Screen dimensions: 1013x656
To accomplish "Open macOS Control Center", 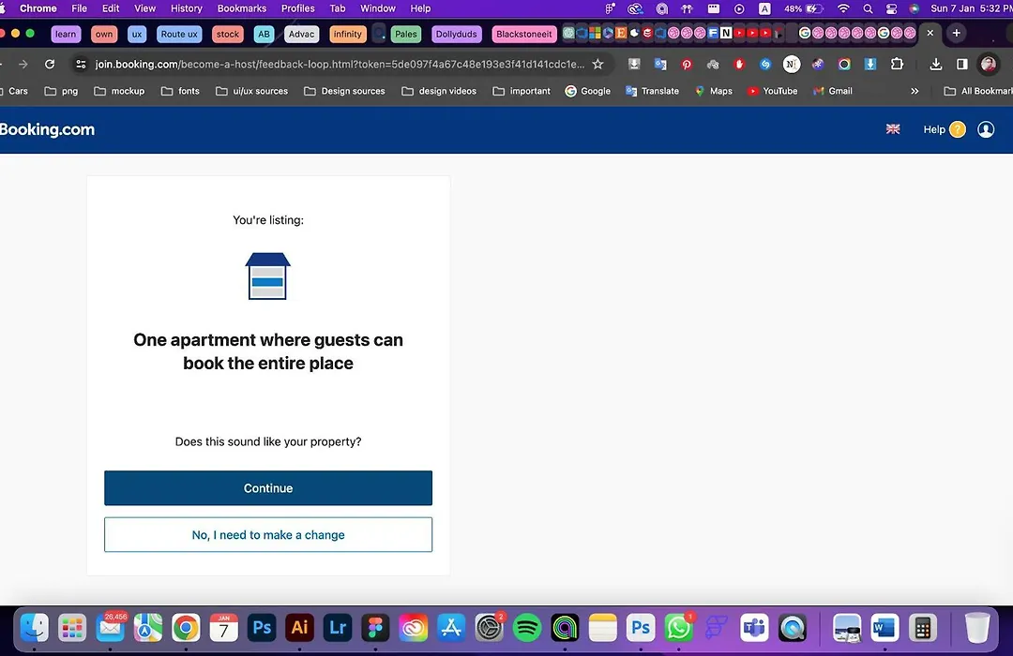I will [891, 8].
